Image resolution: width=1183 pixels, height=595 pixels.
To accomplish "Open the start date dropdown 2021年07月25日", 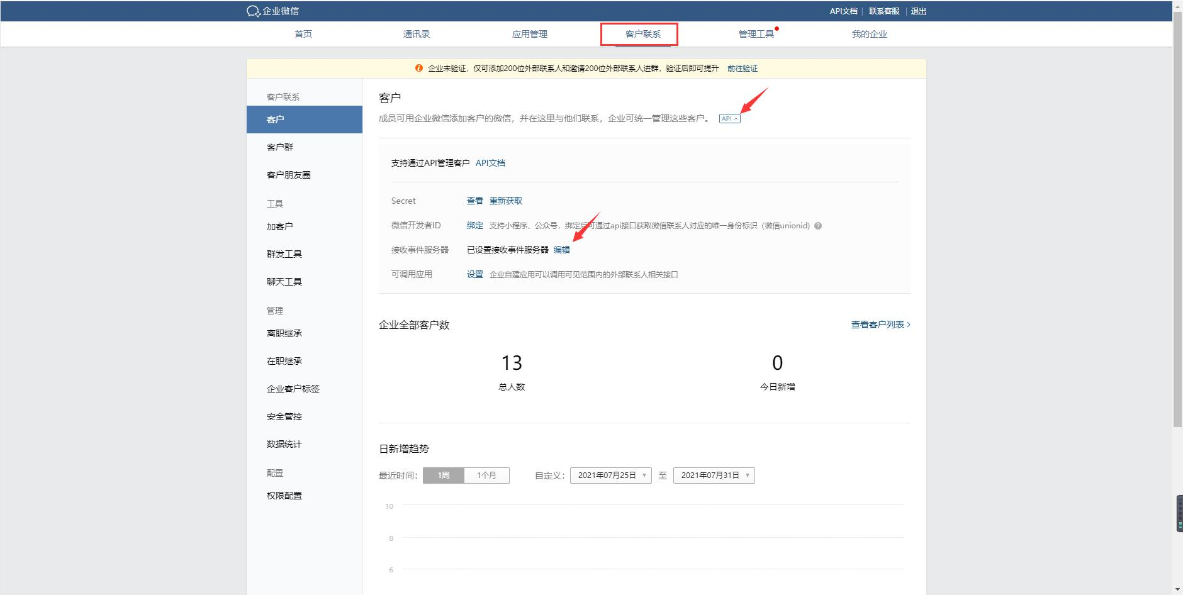I will click(x=610, y=475).
